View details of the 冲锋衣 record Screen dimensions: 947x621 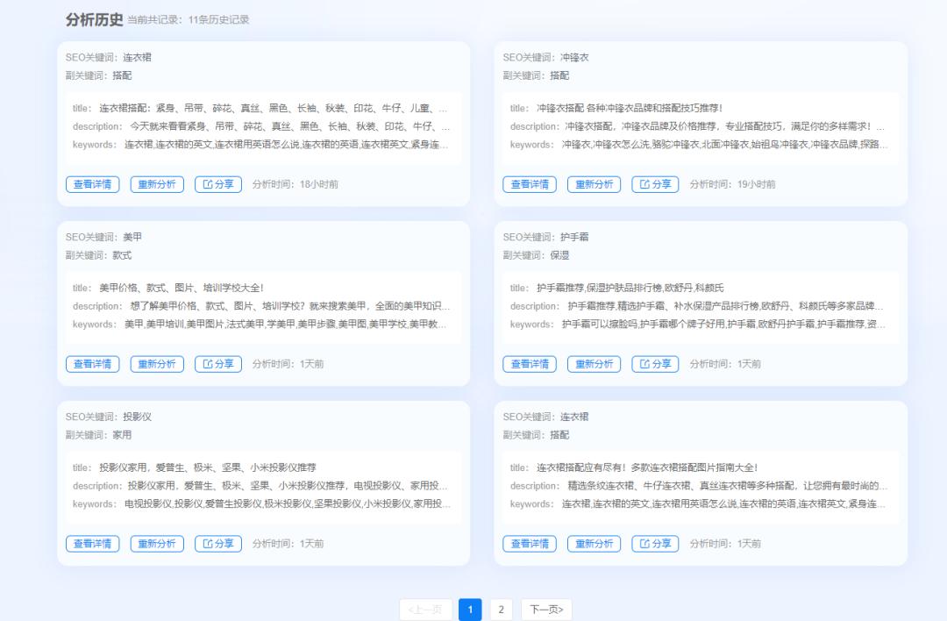click(529, 184)
